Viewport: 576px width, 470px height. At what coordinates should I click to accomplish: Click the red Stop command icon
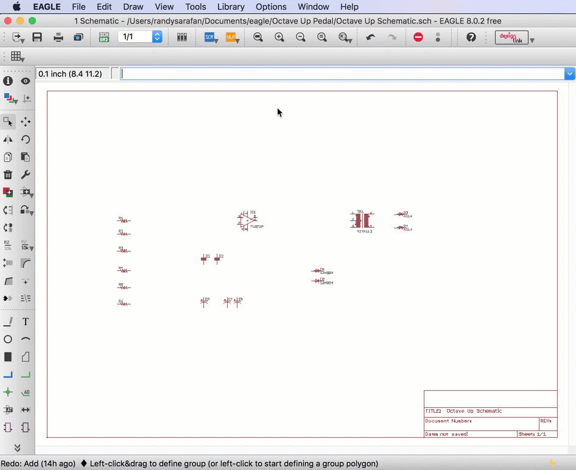click(418, 37)
